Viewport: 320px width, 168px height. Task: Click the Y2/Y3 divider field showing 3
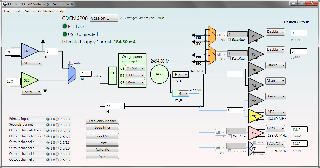pyautogui.click(x=235, y=110)
